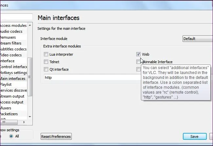Screen dimensions: 213x146
Task: Select Subtitles codecs entry
Action: point(13,49)
